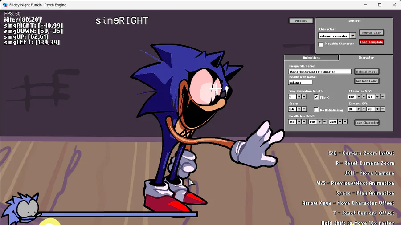The image size is (401, 225).
Task: Decrease Camera Y with minus button
Action: pos(383,109)
